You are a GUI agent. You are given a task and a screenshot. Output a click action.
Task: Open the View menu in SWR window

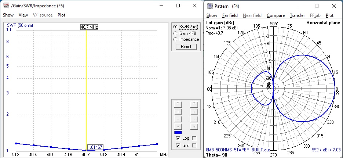pos(23,15)
